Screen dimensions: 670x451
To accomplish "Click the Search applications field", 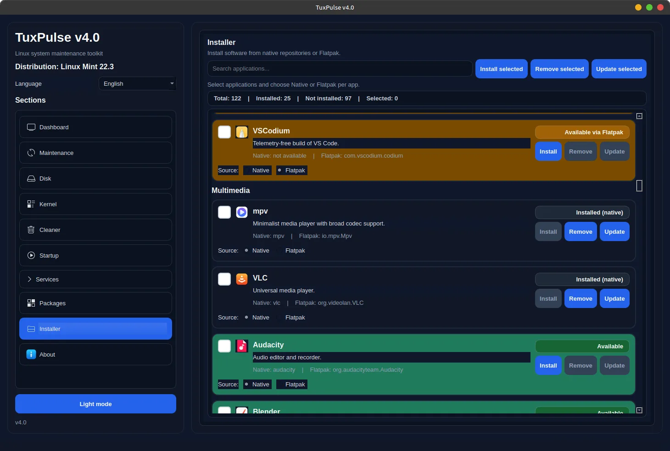I will [x=340, y=69].
